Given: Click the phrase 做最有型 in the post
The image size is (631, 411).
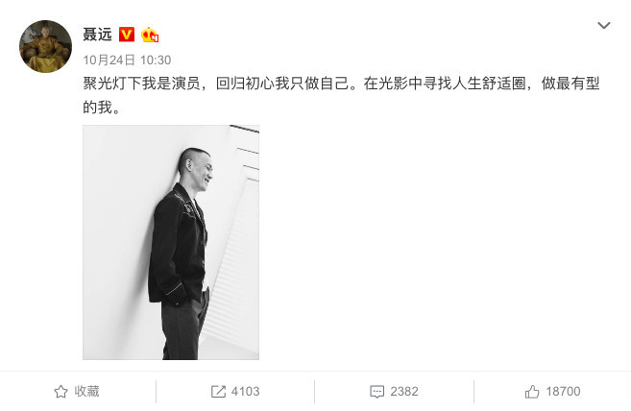Looking at the screenshot, I should pos(570,84).
